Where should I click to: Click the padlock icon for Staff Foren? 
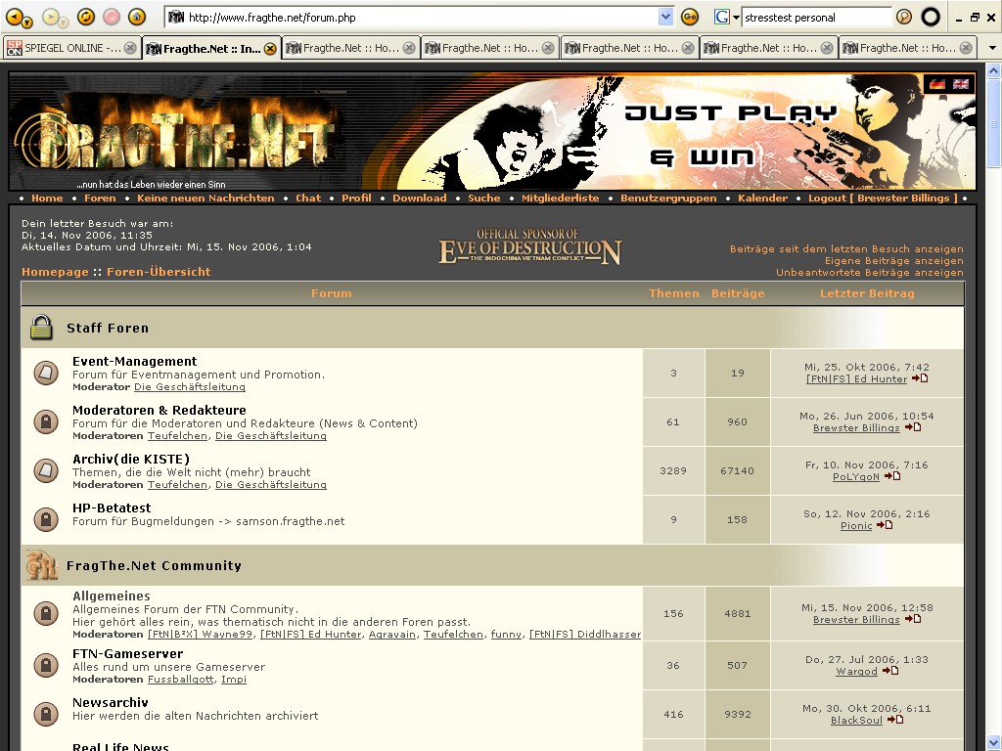click(x=41, y=329)
